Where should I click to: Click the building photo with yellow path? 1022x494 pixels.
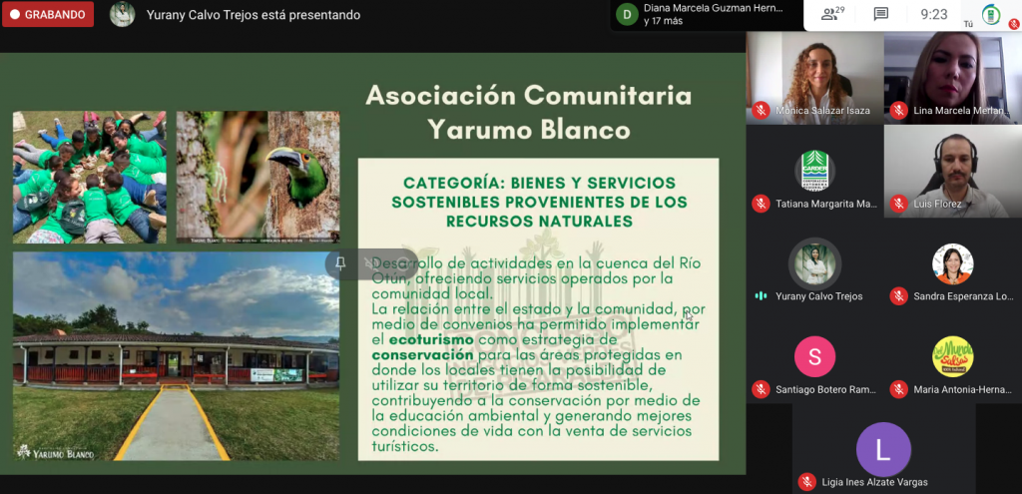click(x=176, y=356)
